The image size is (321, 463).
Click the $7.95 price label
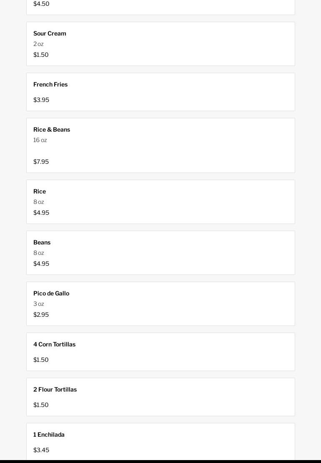coord(41,162)
